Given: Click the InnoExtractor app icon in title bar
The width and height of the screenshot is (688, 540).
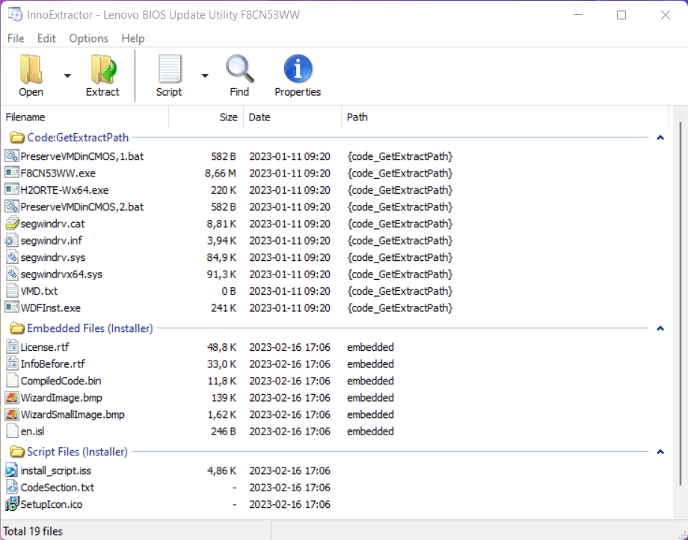Looking at the screenshot, I should (x=15, y=14).
